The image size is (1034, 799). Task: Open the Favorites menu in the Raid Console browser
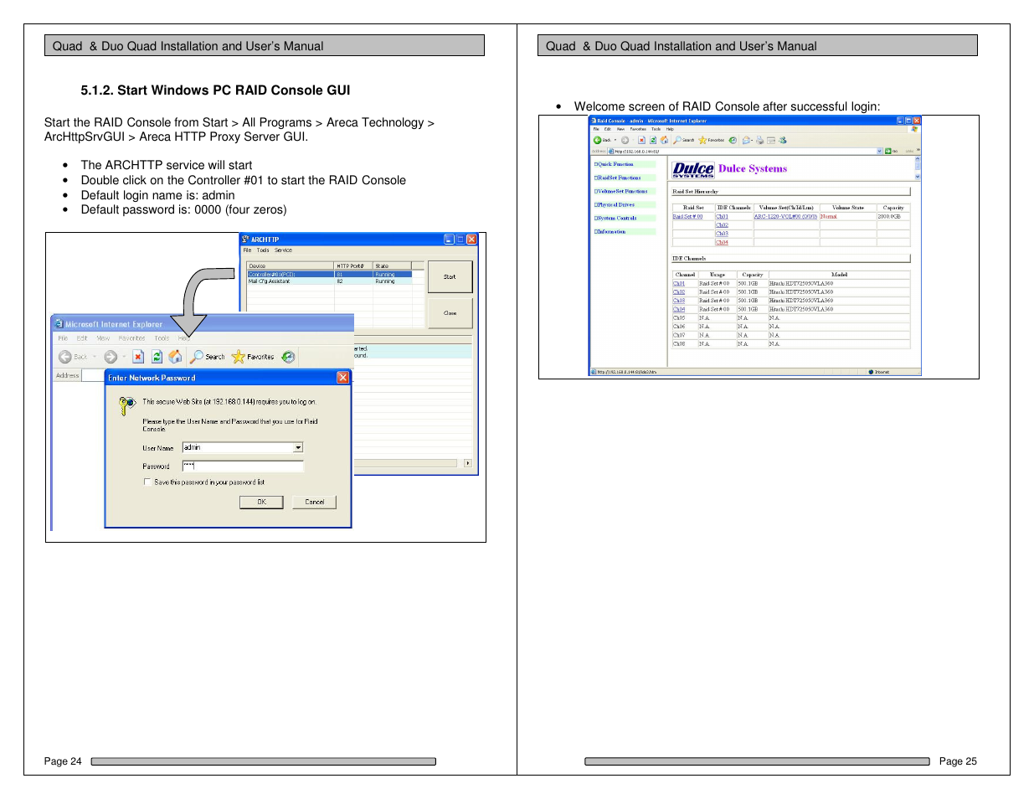pyautogui.click(x=638, y=129)
